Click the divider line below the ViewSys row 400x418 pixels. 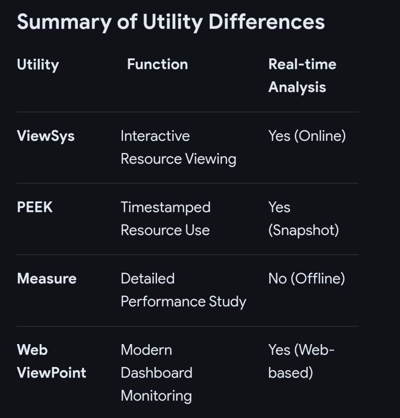coord(187,183)
